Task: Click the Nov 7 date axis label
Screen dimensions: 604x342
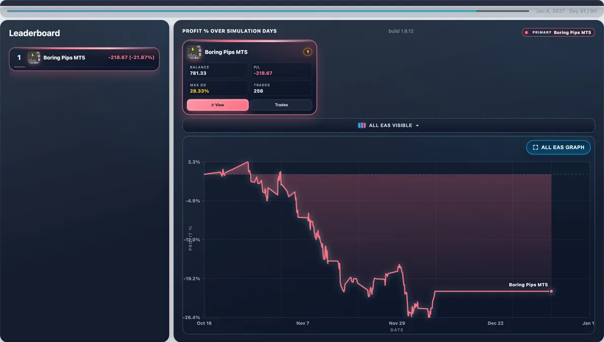Action: [x=303, y=323]
